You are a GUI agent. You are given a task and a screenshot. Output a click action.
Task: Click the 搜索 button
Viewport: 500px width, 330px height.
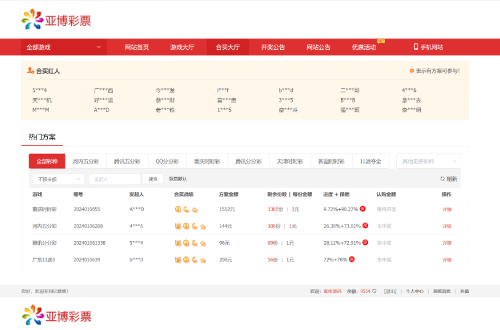tap(153, 179)
